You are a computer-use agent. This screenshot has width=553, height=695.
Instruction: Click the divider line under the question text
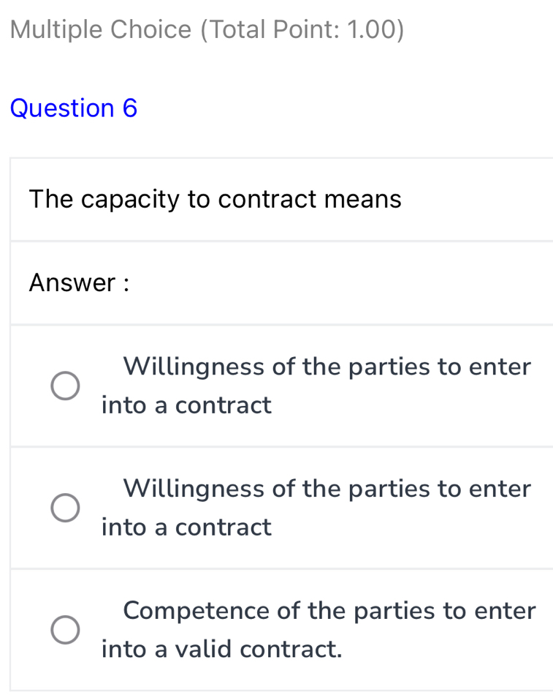[x=278, y=241]
